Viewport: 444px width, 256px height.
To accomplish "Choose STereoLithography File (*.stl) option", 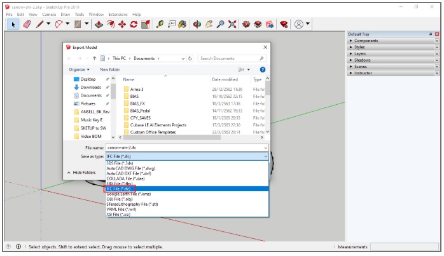I will (x=187, y=205).
